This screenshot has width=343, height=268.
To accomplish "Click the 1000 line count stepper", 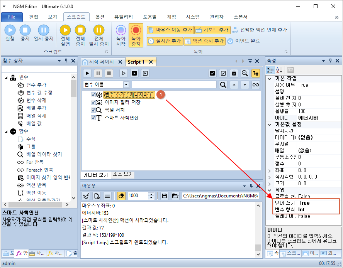I will 151,196.
